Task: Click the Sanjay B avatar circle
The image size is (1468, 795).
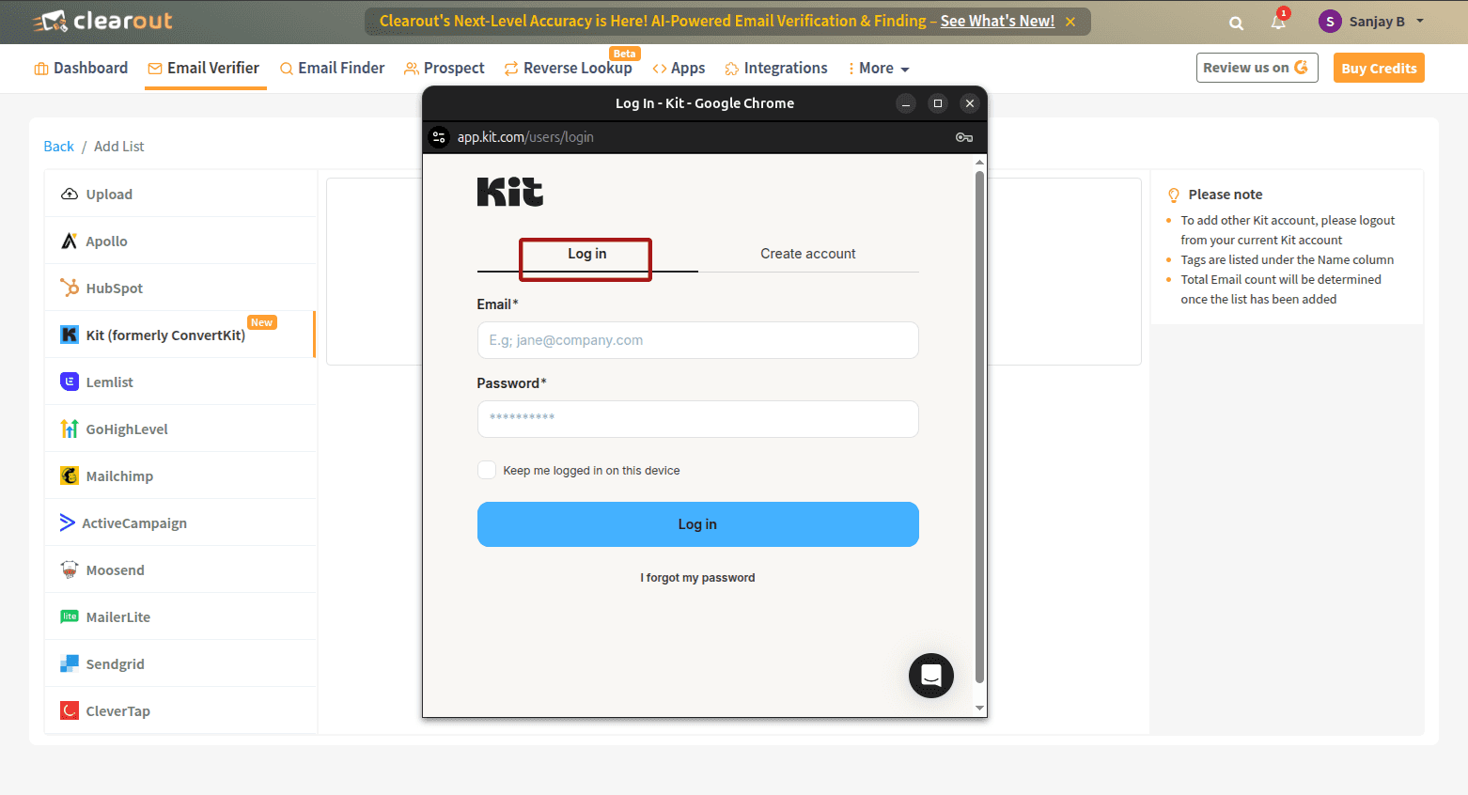Action: coord(1330,21)
